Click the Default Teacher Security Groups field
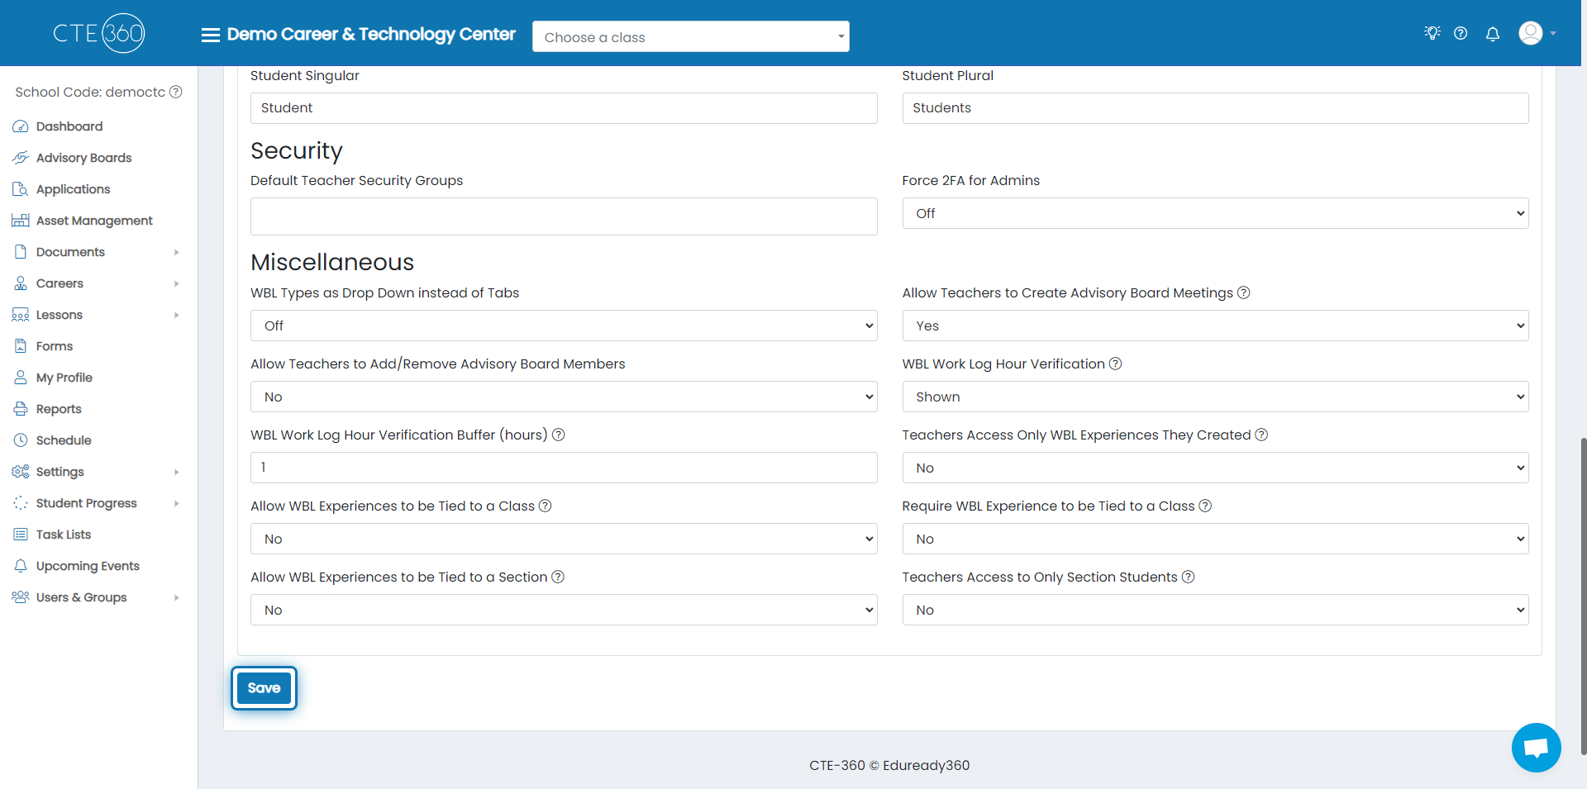1587x789 pixels. tap(564, 216)
